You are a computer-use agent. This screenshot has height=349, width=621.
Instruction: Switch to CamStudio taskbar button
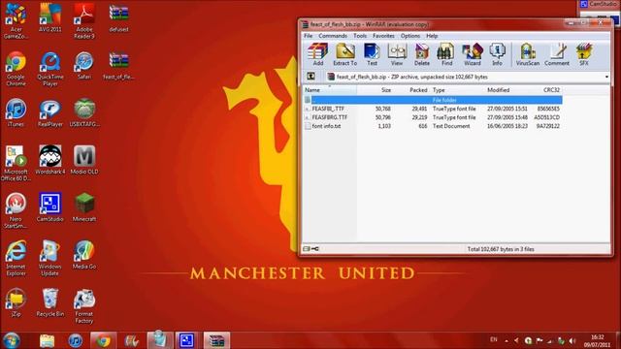pos(186,340)
